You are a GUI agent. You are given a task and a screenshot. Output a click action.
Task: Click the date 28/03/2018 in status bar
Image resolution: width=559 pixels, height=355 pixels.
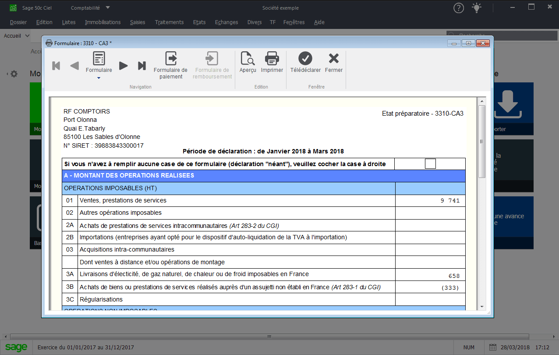(x=515, y=348)
